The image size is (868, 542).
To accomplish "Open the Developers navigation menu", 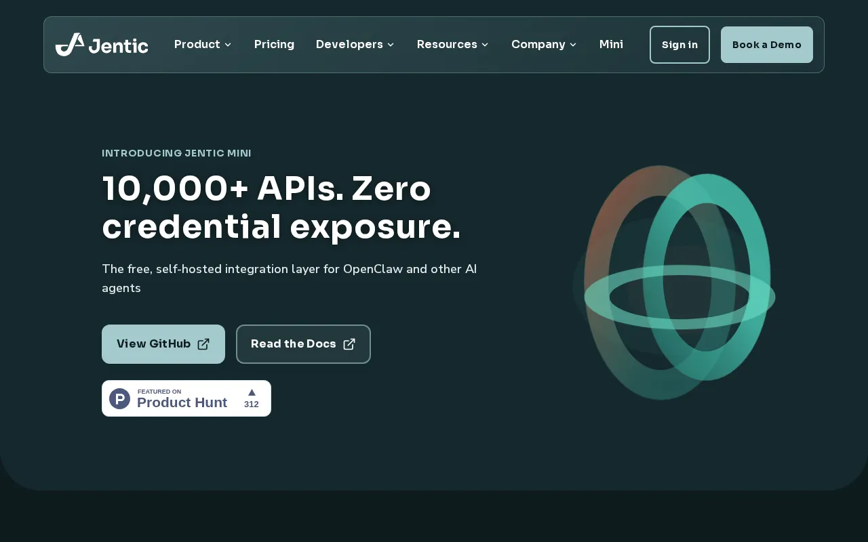I will point(355,45).
